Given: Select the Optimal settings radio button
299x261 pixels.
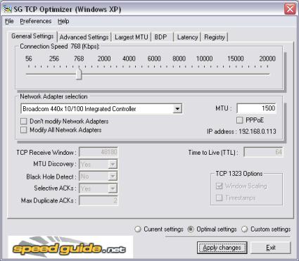Looking at the screenshot, I should (191, 229).
